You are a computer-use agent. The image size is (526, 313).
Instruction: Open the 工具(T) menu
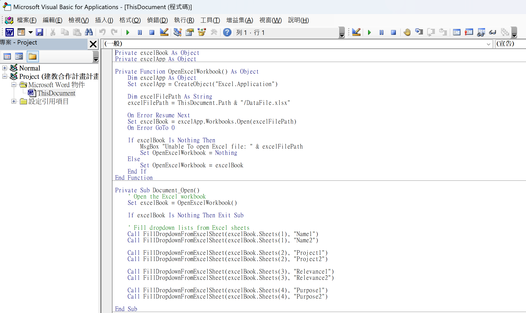210,20
